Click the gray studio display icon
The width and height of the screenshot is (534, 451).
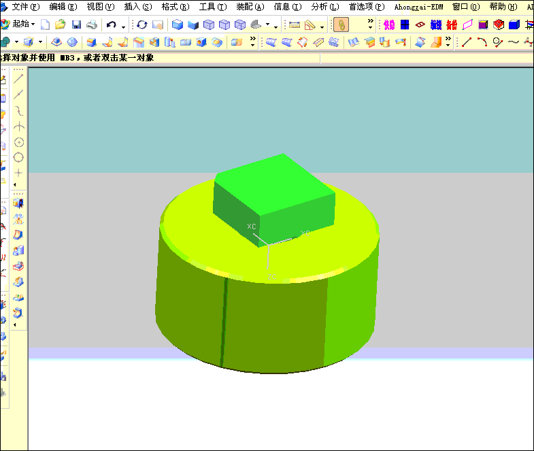point(256,24)
